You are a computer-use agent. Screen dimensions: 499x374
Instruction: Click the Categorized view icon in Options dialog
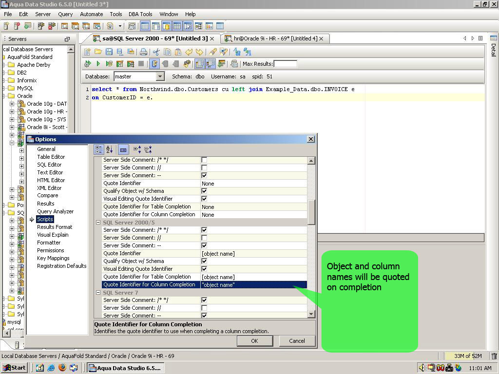(x=99, y=149)
